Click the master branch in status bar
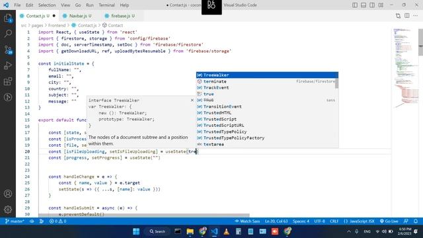The width and height of the screenshot is (423, 238). [x=15, y=221]
